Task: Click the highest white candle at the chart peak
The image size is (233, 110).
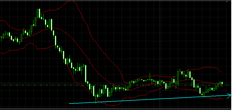Action: coord(39,13)
